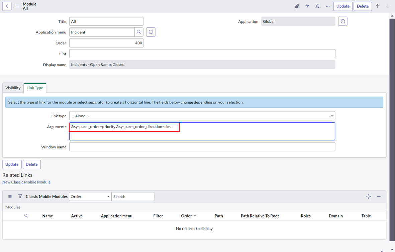Screen dimensions: 395x252
Task: Personalize the form with the sliders icon
Action: coord(317,6)
